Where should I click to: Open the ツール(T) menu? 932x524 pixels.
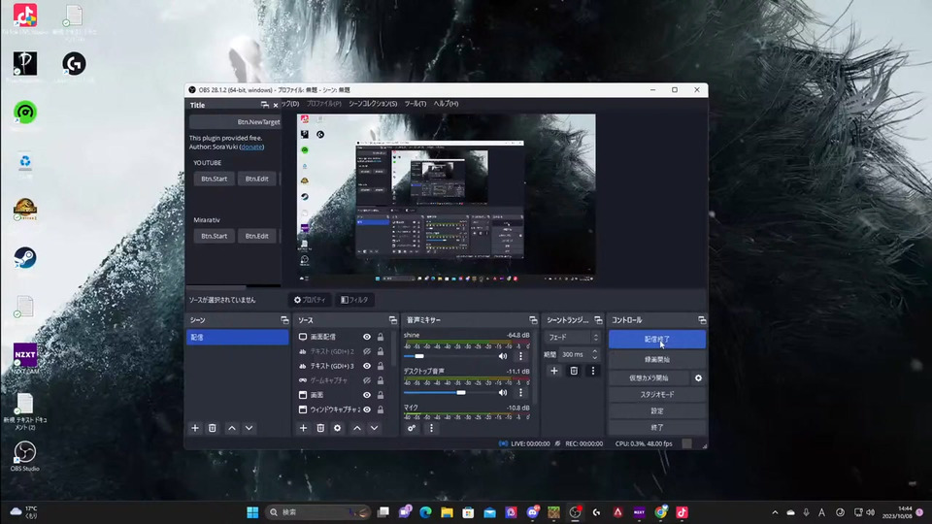pyautogui.click(x=415, y=104)
